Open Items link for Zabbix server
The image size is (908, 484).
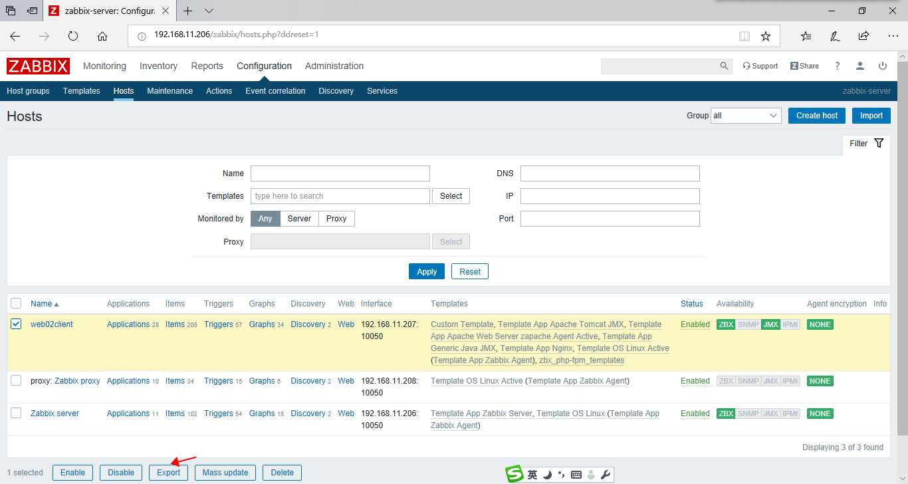point(175,414)
